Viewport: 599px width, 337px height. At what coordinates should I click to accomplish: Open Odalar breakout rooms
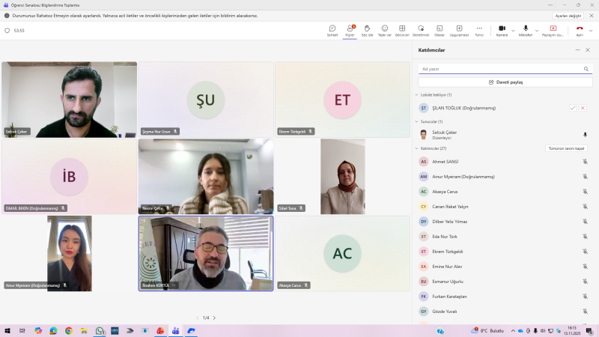[x=440, y=30]
